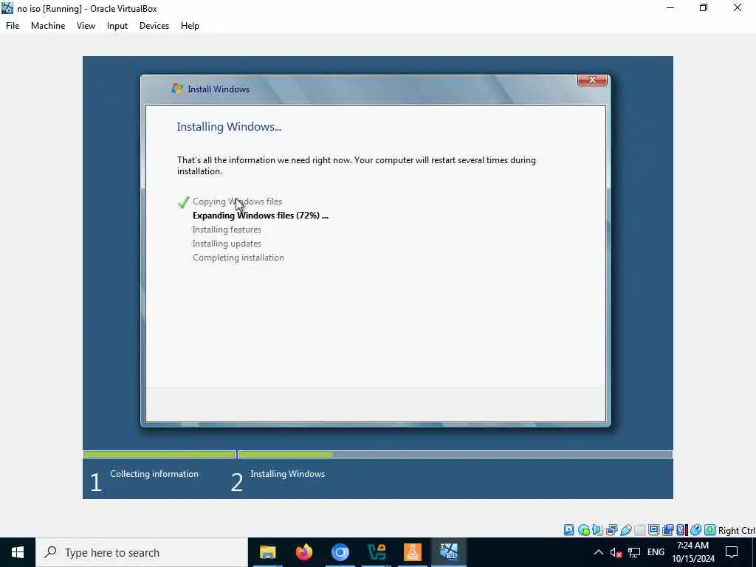Click the recording indicator icon
The width and height of the screenshot is (756, 567).
point(667,530)
